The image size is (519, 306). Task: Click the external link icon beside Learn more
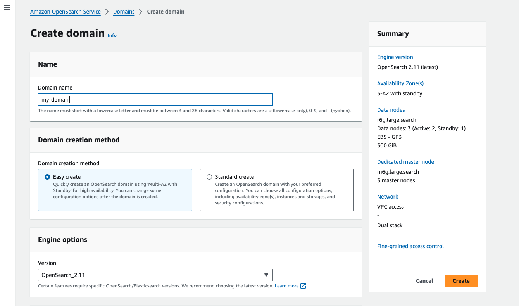[302, 285]
